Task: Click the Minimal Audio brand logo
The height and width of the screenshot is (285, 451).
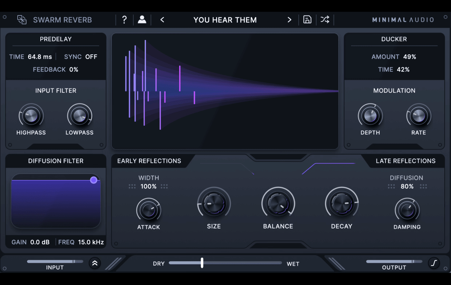Action: [403, 20]
